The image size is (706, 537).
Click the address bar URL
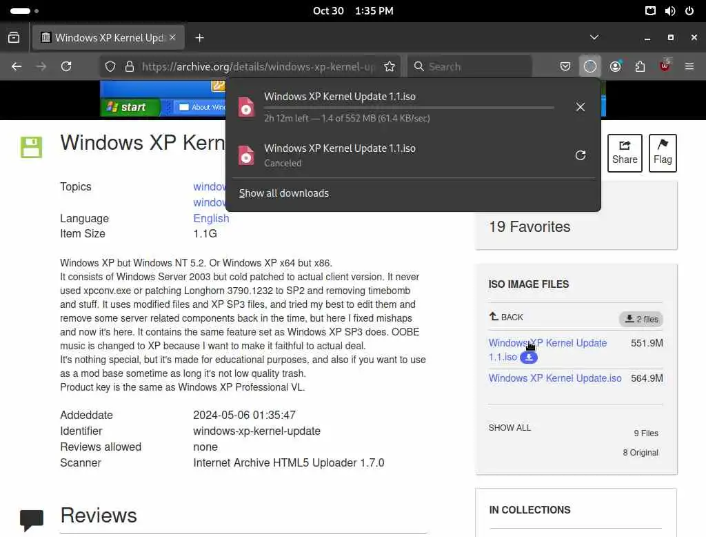[258, 67]
